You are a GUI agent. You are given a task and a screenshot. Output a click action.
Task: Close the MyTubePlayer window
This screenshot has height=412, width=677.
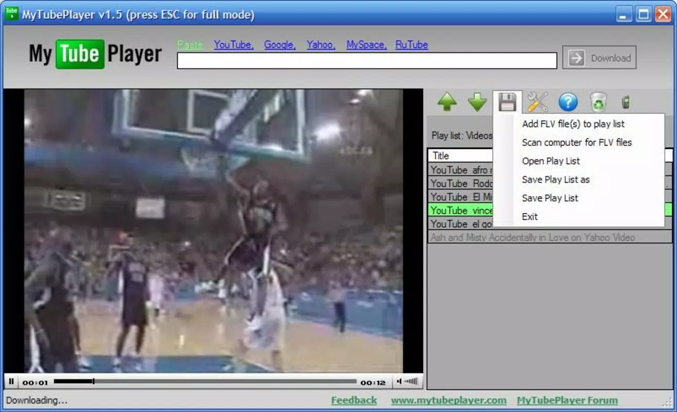pos(663,14)
